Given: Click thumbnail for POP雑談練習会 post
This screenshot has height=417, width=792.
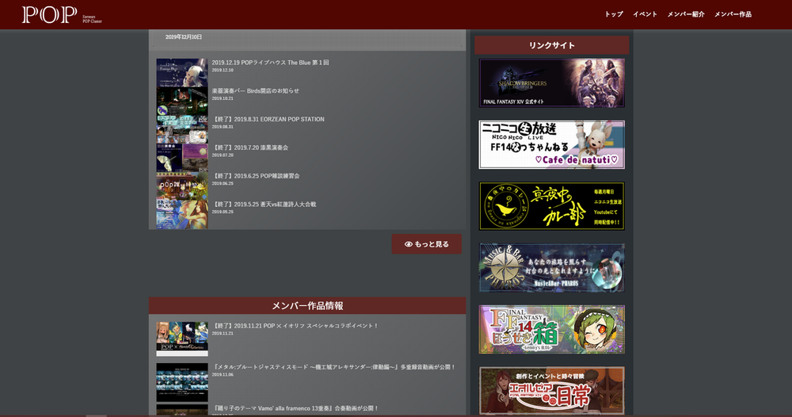Looking at the screenshot, I should pos(182,186).
